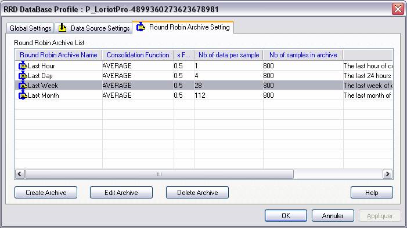Screen dimensions: 407x228
Task: Click 800 samples in the Last Hour row
Action: (x=269, y=66)
